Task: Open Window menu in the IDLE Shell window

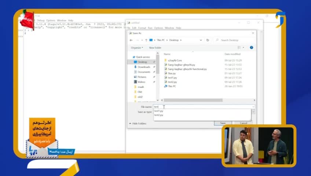Action: pos(62,21)
